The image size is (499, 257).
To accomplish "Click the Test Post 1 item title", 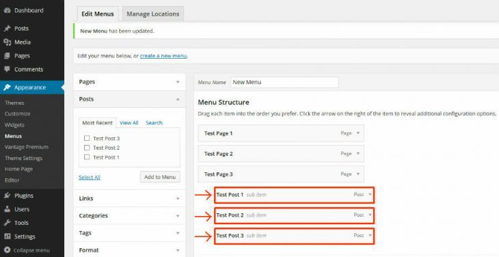I will coord(230,194).
